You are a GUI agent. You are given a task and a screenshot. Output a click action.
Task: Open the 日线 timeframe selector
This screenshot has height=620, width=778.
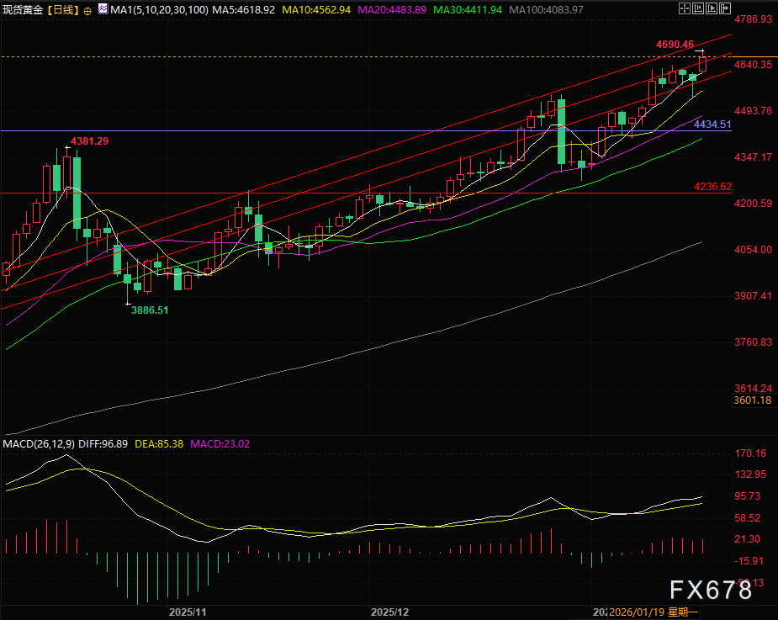tap(62, 8)
